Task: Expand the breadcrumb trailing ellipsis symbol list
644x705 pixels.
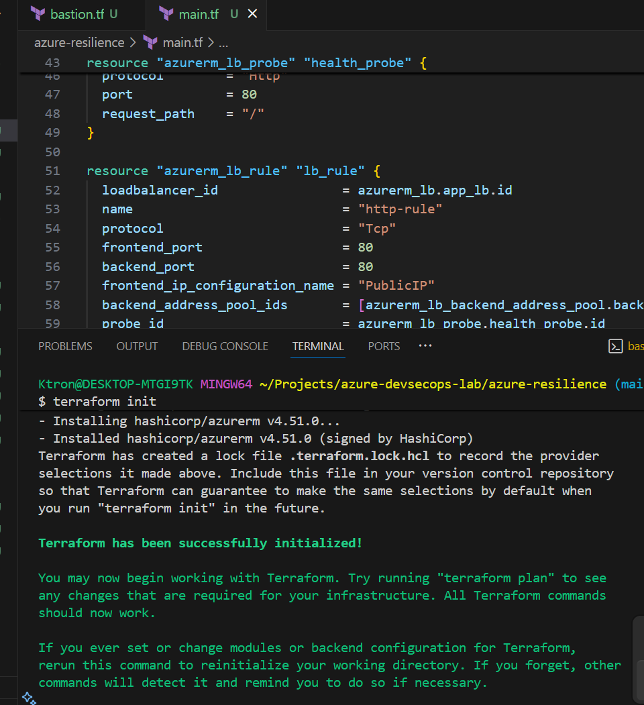Action: [223, 42]
